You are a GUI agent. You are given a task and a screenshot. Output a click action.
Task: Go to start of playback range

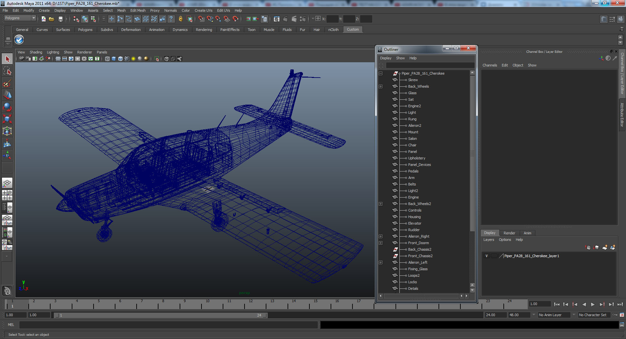coord(557,304)
